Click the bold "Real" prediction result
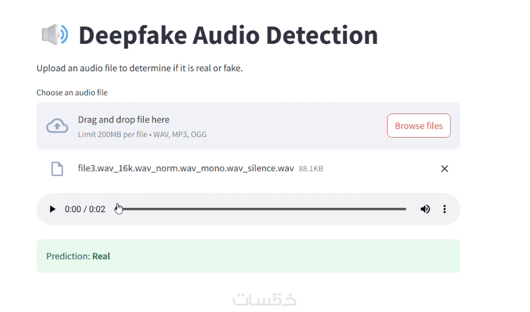Image resolution: width=530 pixels, height=312 pixels. [x=101, y=256]
